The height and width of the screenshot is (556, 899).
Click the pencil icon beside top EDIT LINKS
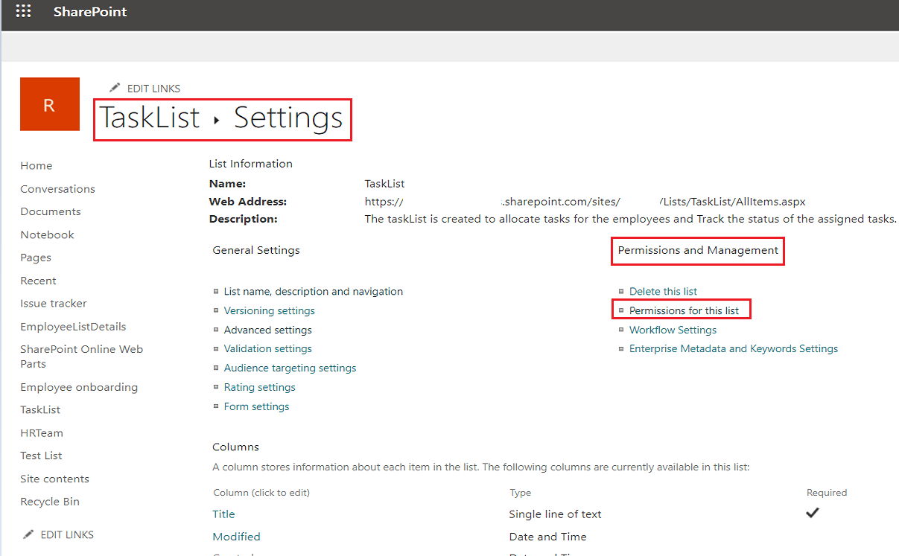coord(115,88)
